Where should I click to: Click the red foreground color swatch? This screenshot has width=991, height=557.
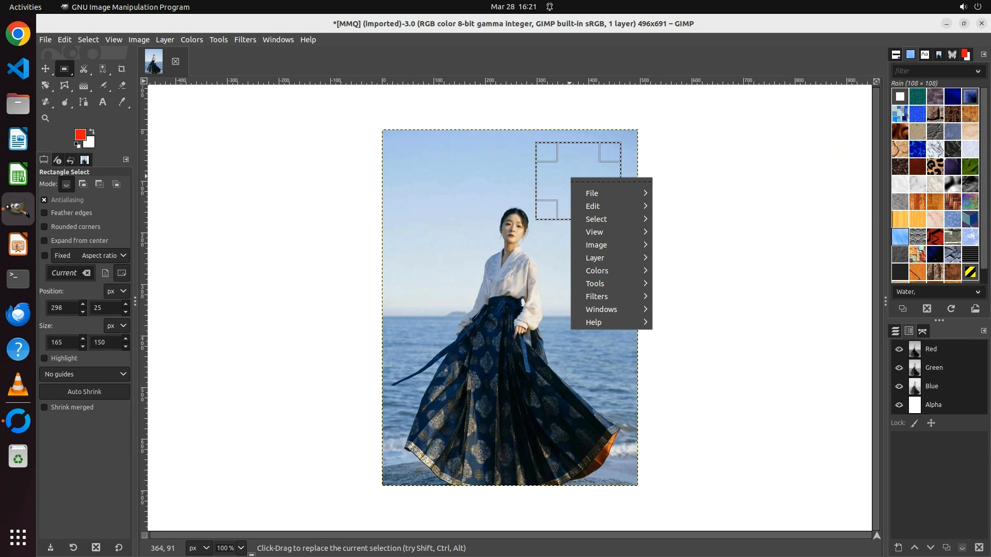click(79, 134)
